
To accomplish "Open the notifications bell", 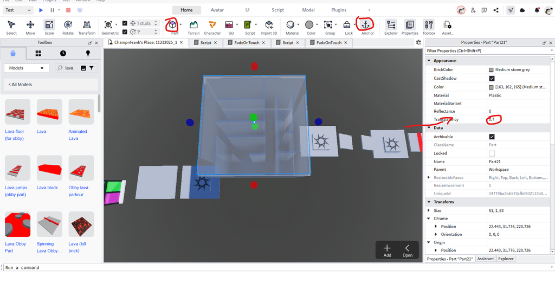I will (x=537, y=10).
